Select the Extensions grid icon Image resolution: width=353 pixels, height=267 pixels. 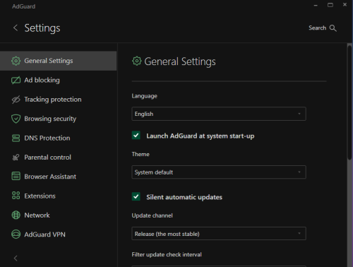point(16,196)
